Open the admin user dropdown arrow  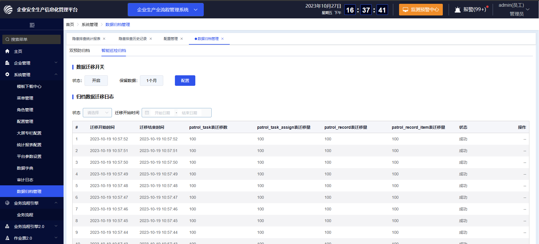528,9
